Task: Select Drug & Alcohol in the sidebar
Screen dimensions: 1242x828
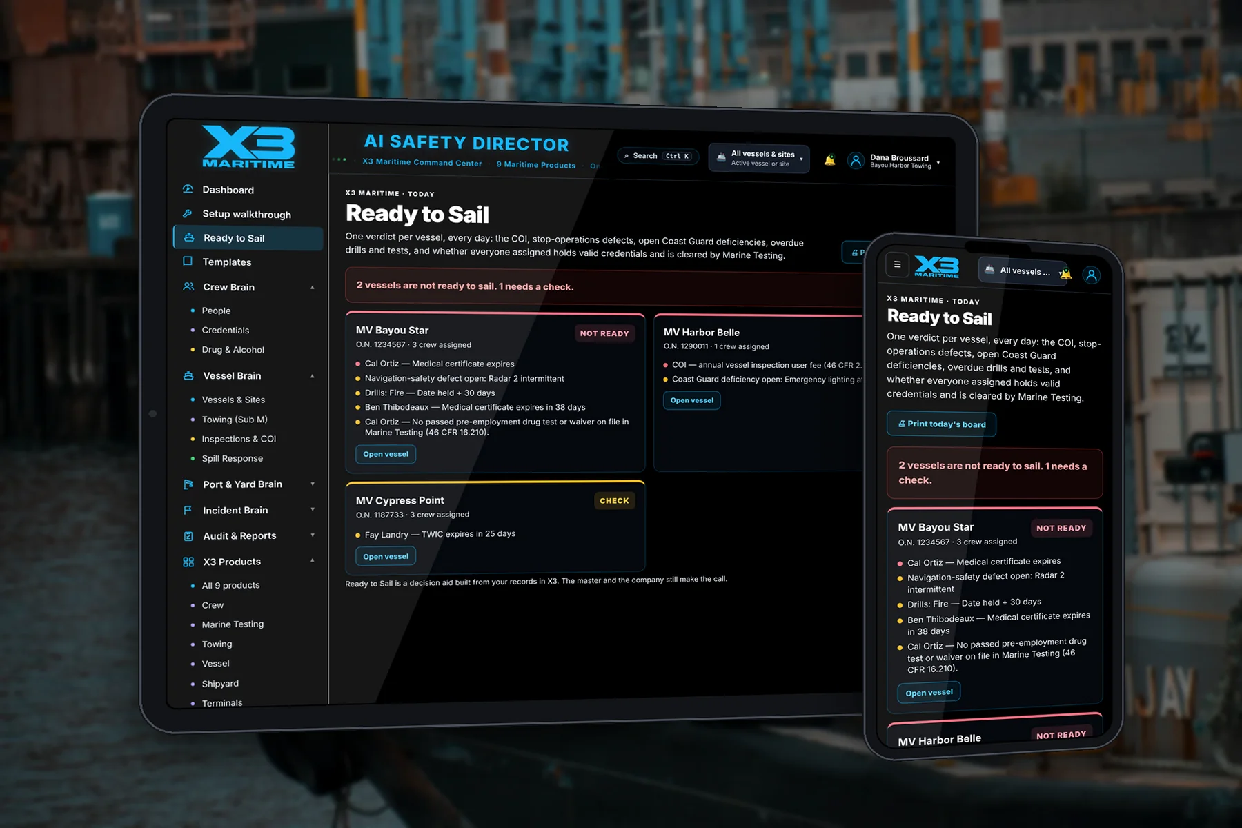Action: (233, 350)
